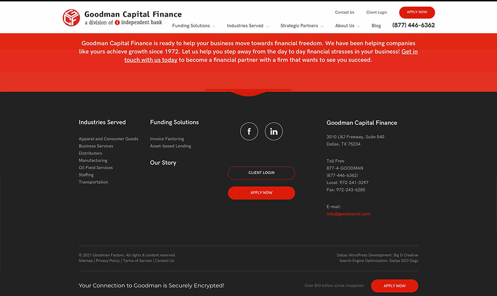497x296 pixels.
Task: Expand the Industries Served dropdown chevron
Action: 267,26
